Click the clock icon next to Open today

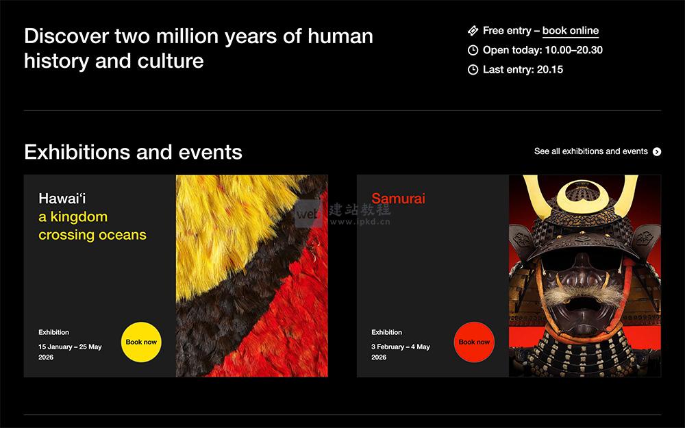pos(471,49)
